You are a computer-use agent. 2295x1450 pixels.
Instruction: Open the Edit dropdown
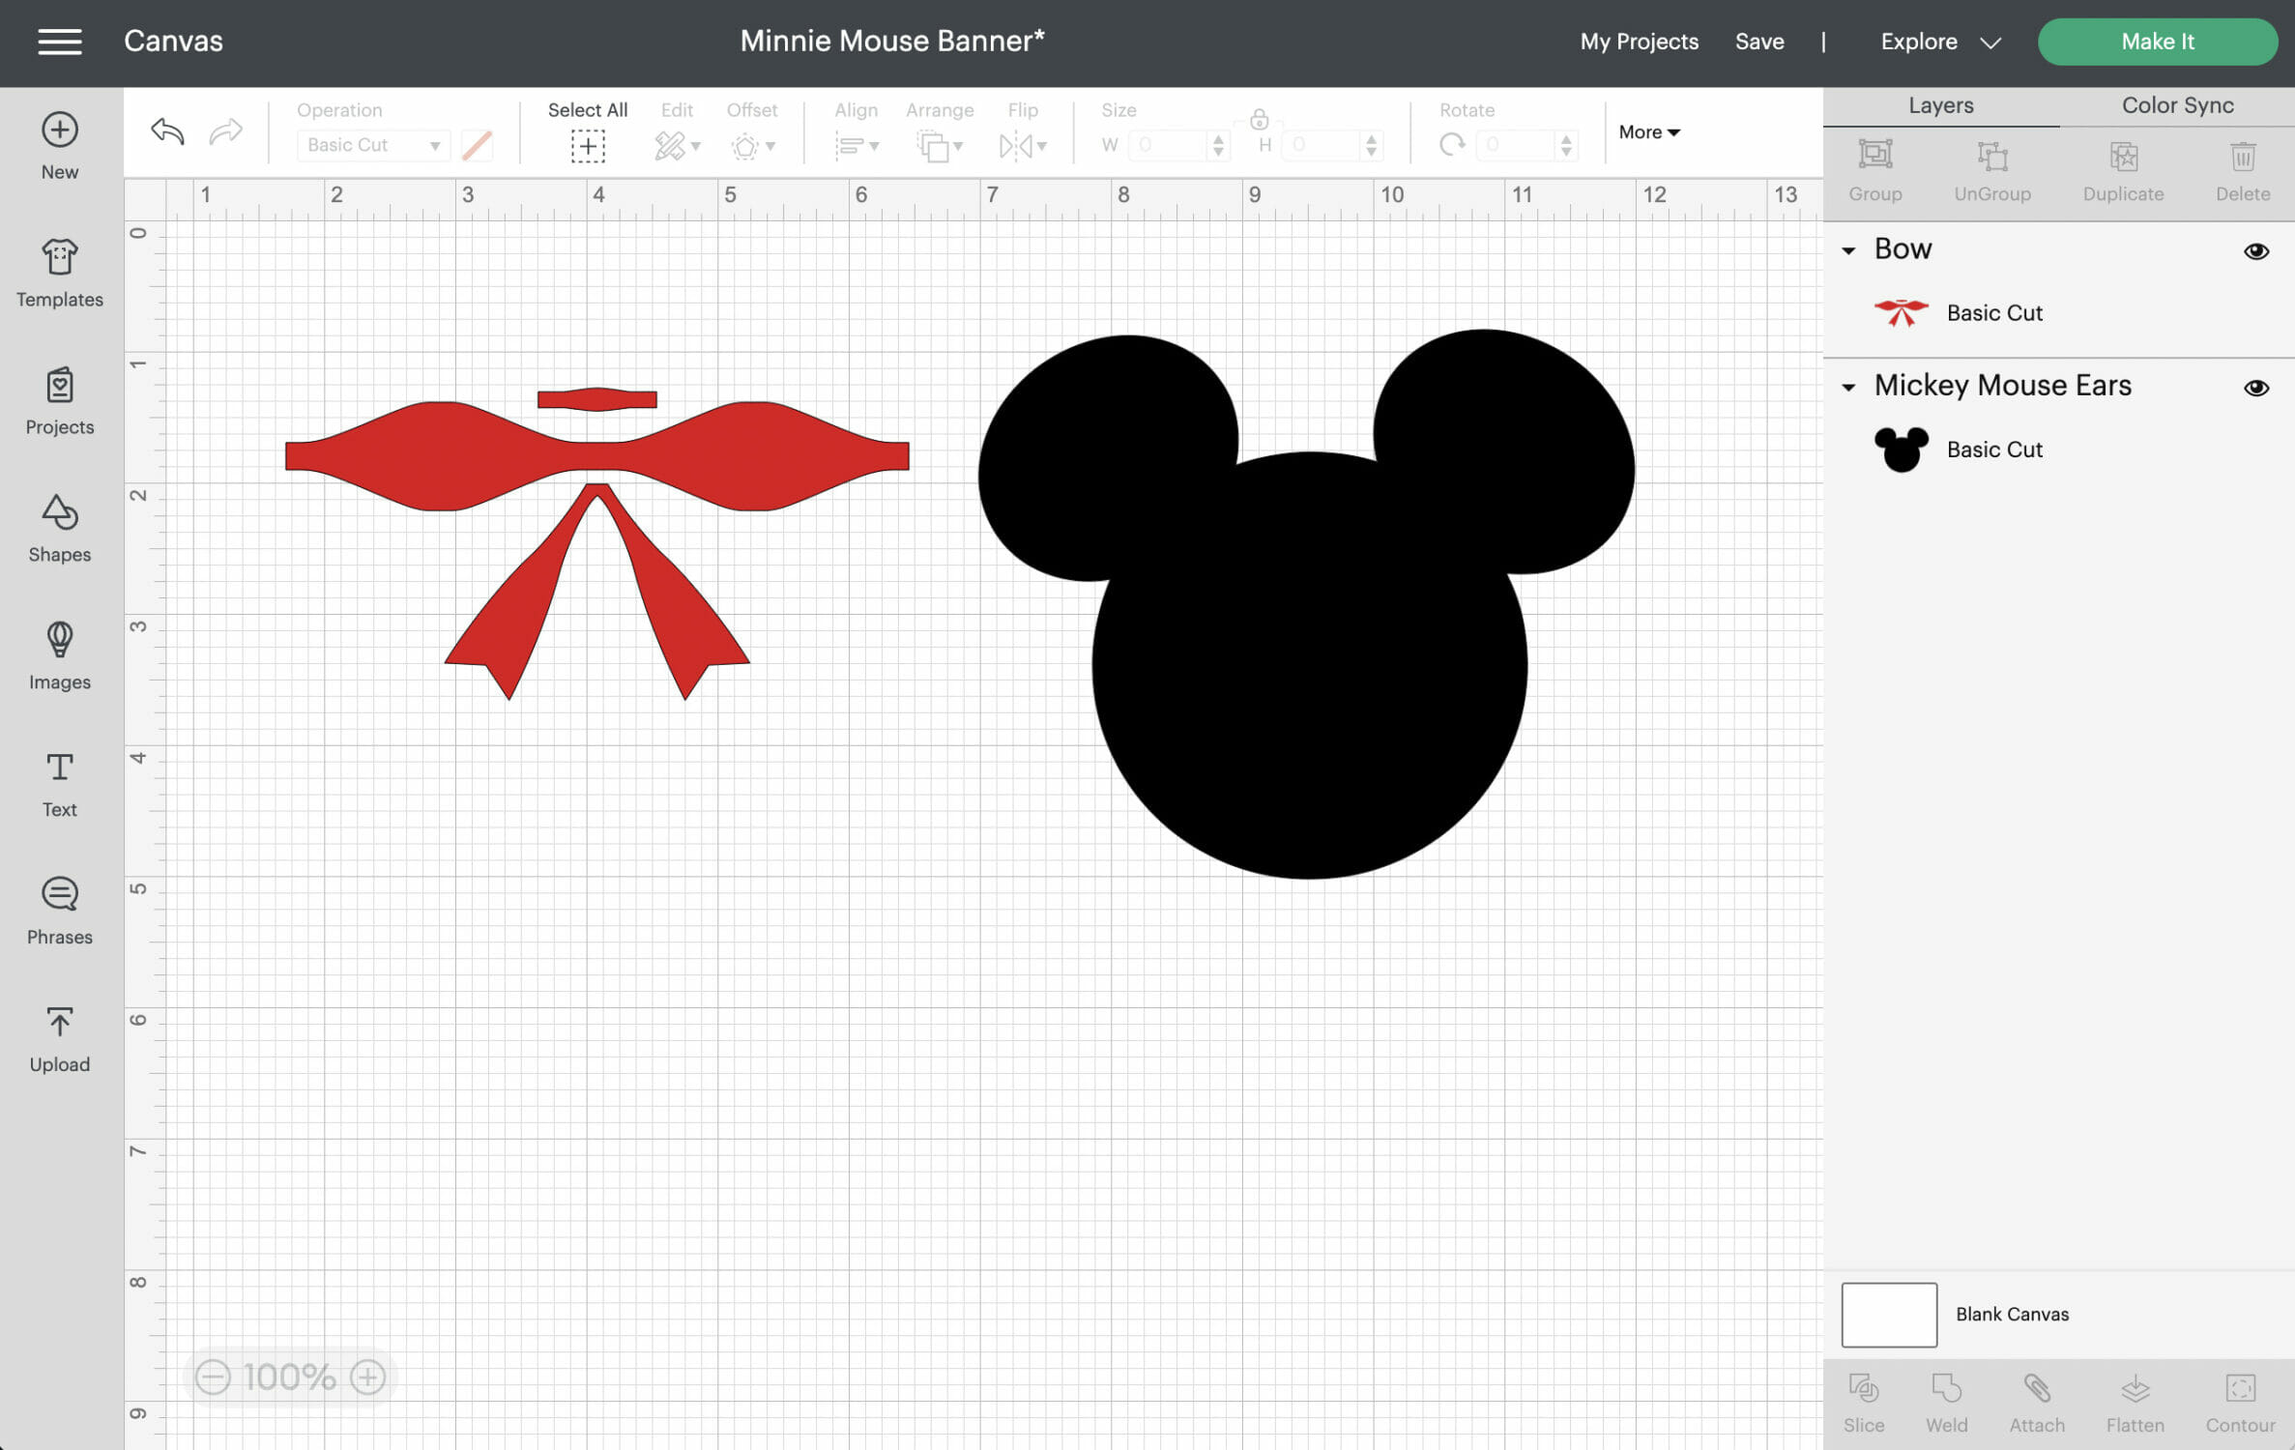[677, 146]
